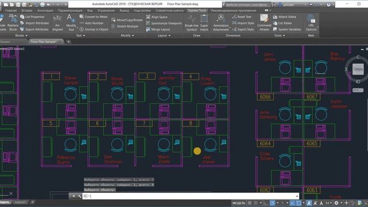
Task: Switch to Параметризация ribbon tab
Action: [70, 10]
